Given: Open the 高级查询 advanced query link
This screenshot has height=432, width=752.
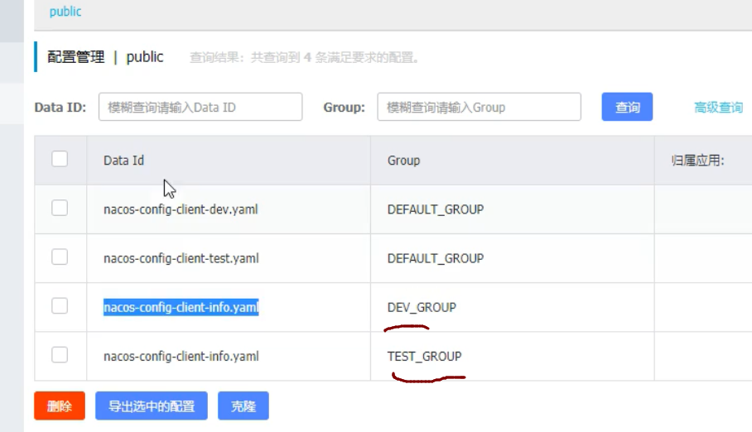Looking at the screenshot, I should (718, 108).
